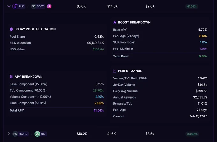Click the Total APY 41.01% value
217x142 pixels.
tap(99, 111)
